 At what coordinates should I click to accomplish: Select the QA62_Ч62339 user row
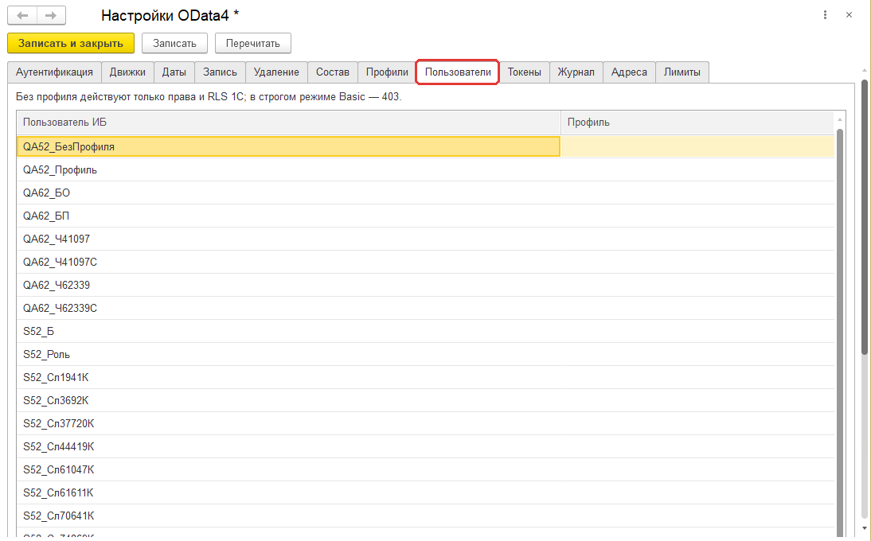425,285
